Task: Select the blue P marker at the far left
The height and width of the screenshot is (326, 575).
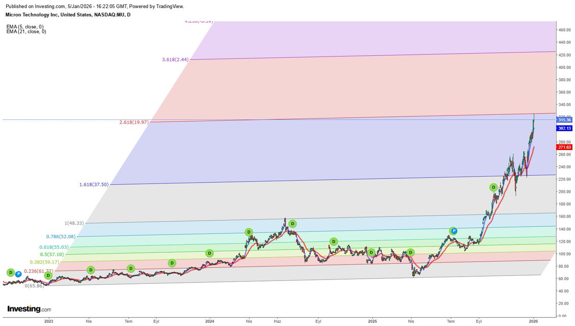Action: pyautogui.click(x=18, y=274)
